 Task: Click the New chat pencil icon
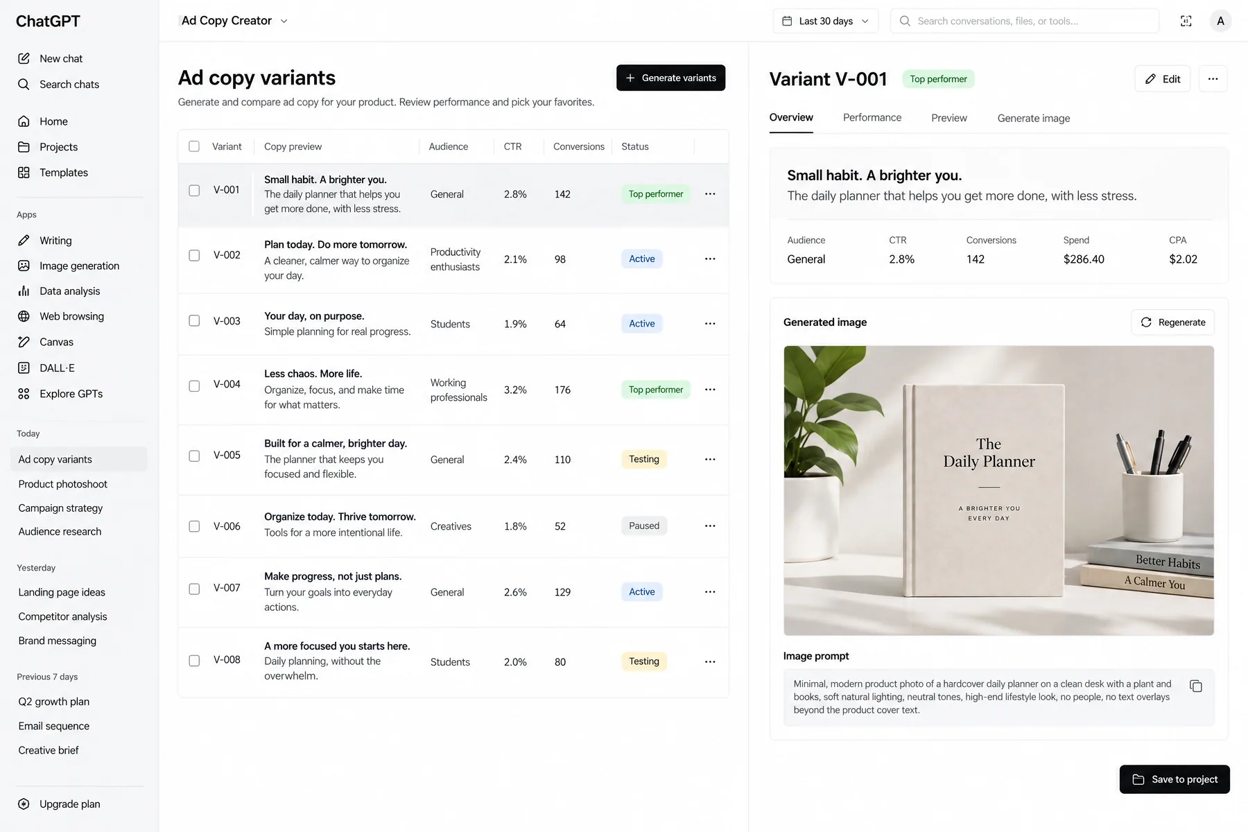point(24,58)
